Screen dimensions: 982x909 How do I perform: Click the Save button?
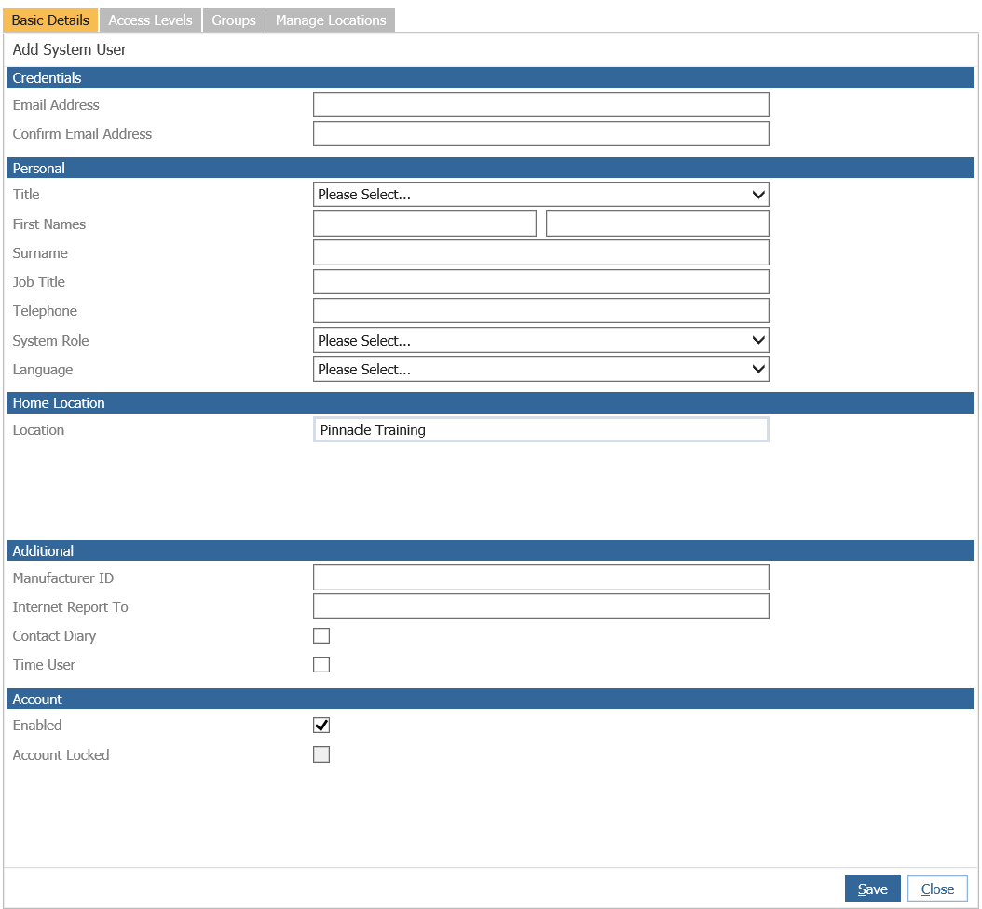[872, 889]
